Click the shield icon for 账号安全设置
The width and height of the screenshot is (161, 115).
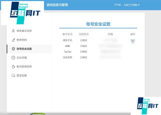click(x=13, y=49)
